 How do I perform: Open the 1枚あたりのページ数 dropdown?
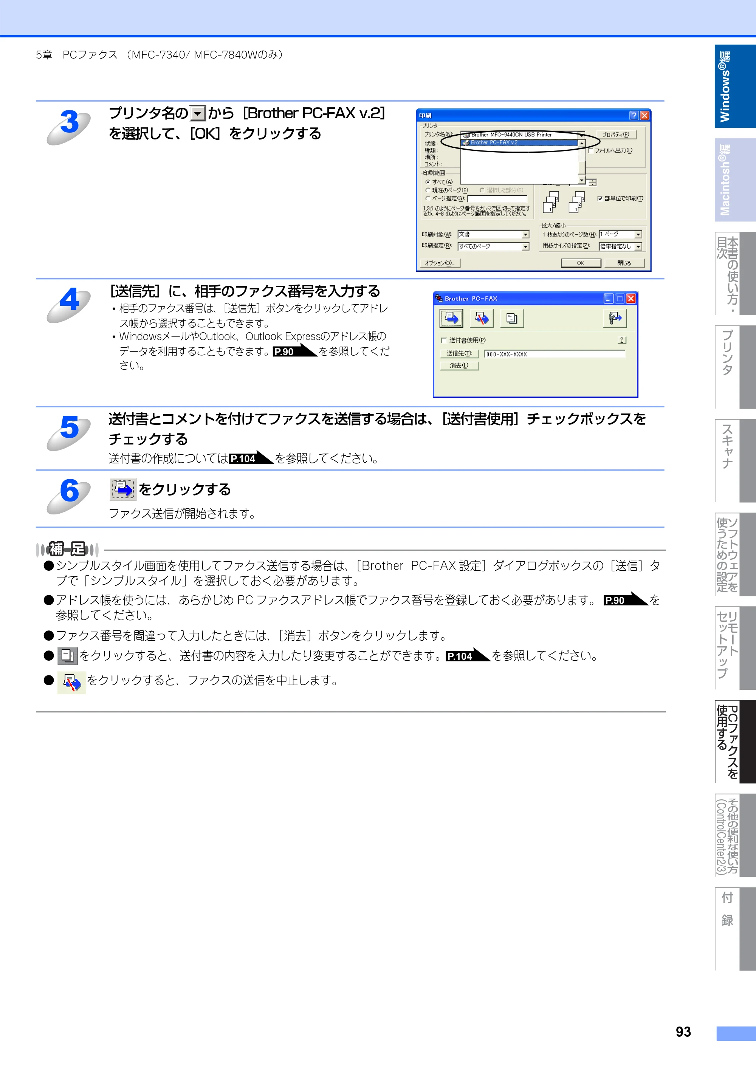pyautogui.click(x=620, y=234)
